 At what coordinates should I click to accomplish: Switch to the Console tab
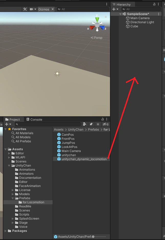tap(34, 119)
